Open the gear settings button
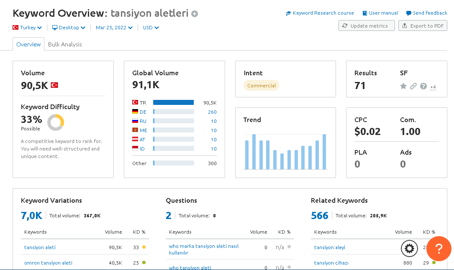454x270 pixels. point(409,248)
